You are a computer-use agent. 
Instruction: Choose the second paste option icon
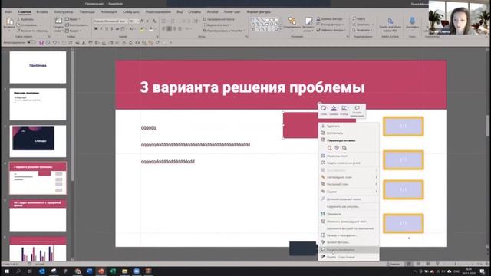(337, 148)
